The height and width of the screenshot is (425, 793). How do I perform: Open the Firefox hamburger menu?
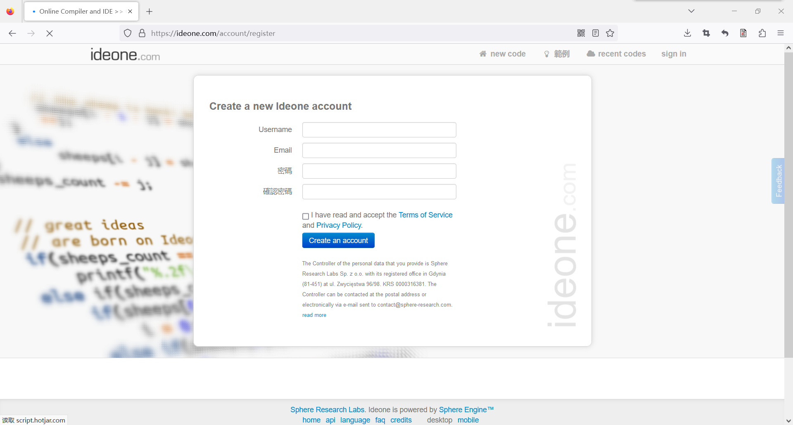click(x=781, y=33)
